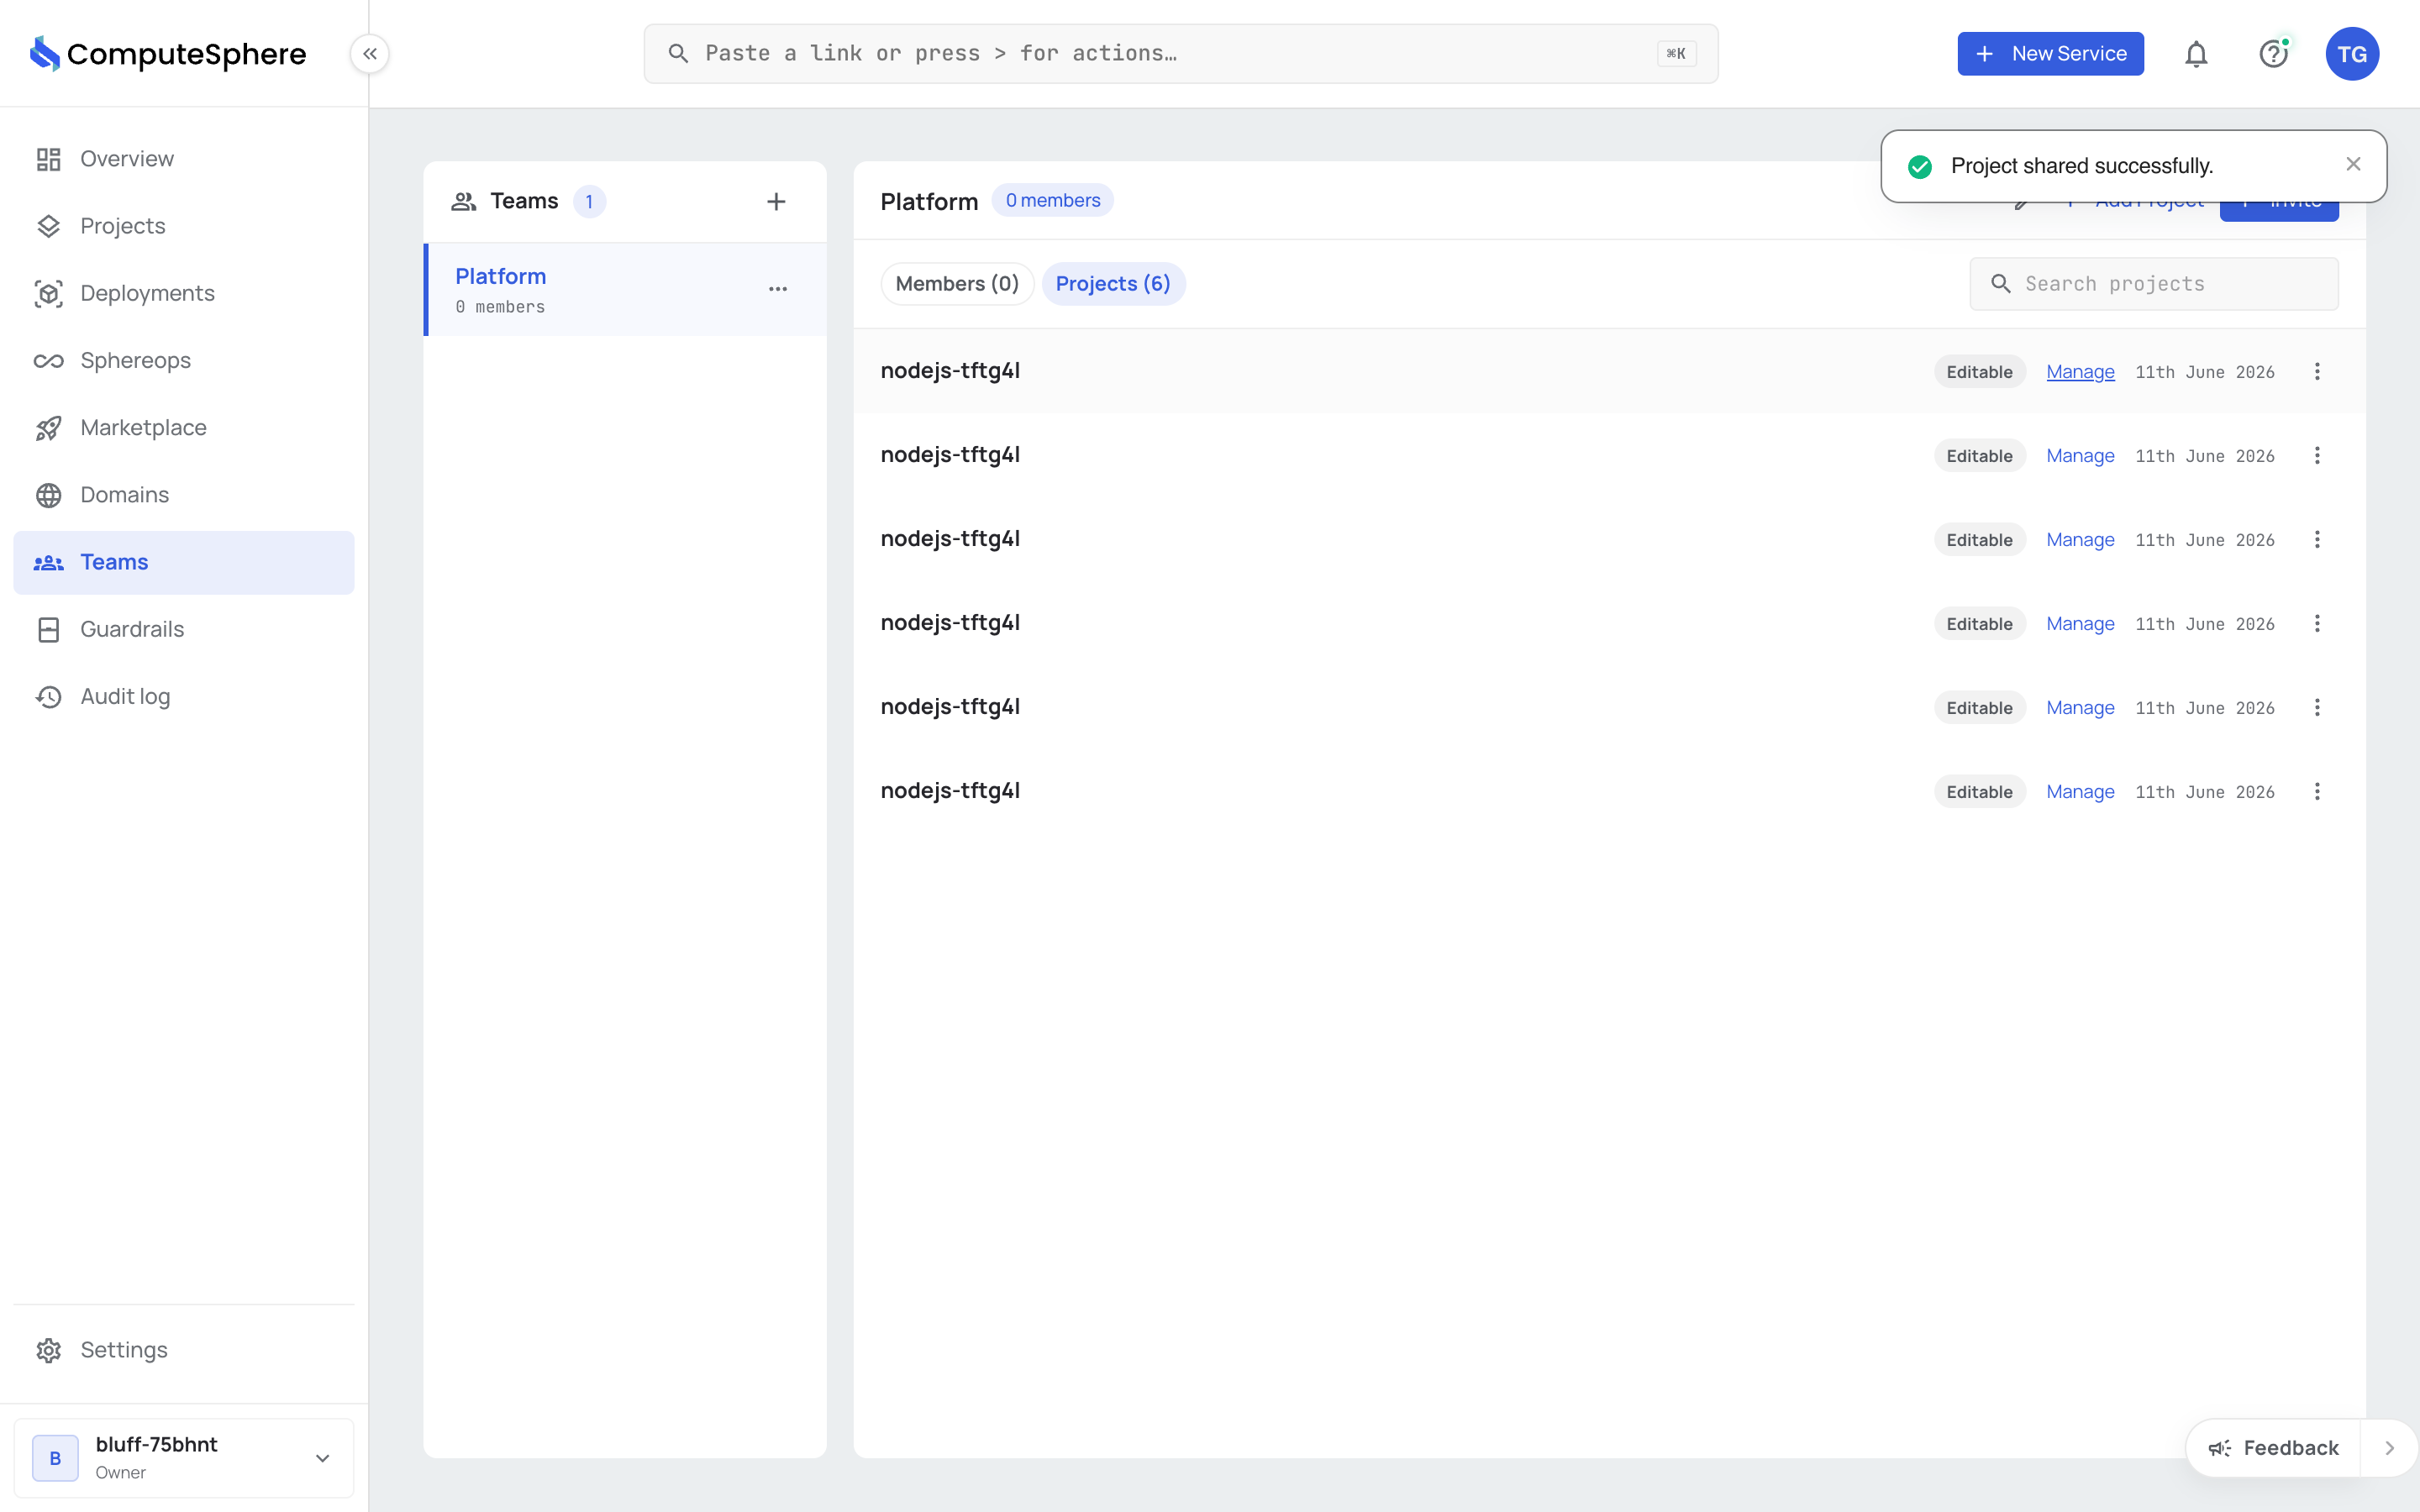Focus the Search projects field
This screenshot has width=2420, height=1512.
pos(2154,284)
